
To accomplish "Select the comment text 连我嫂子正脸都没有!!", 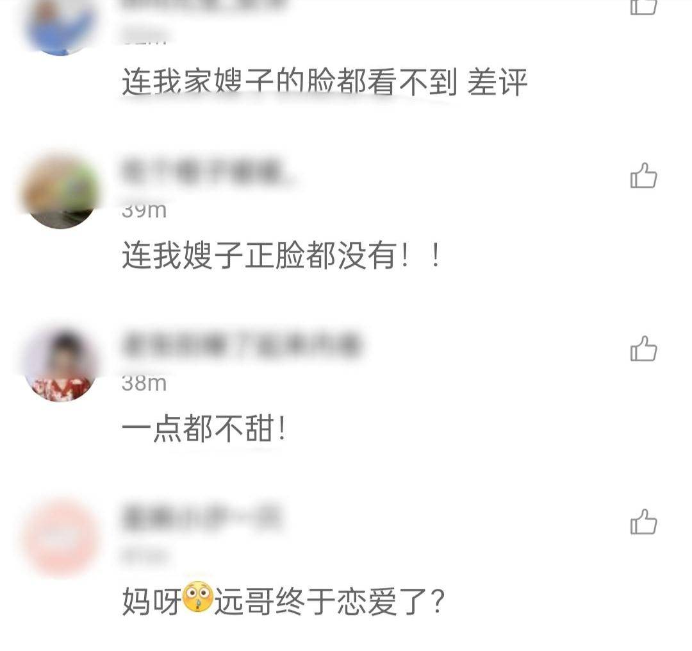I will pos(281,255).
